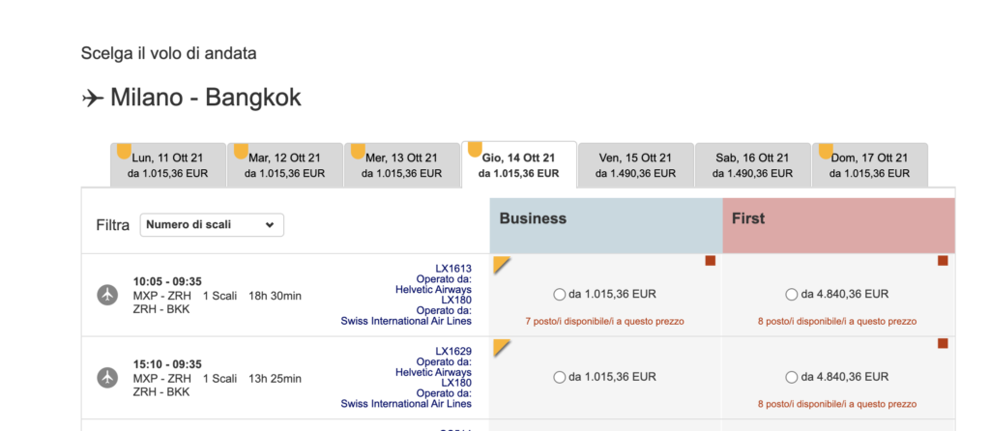Click red square in 15:10 First cell
The height and width of the screenshot is (431, 990).
[943, 344]
